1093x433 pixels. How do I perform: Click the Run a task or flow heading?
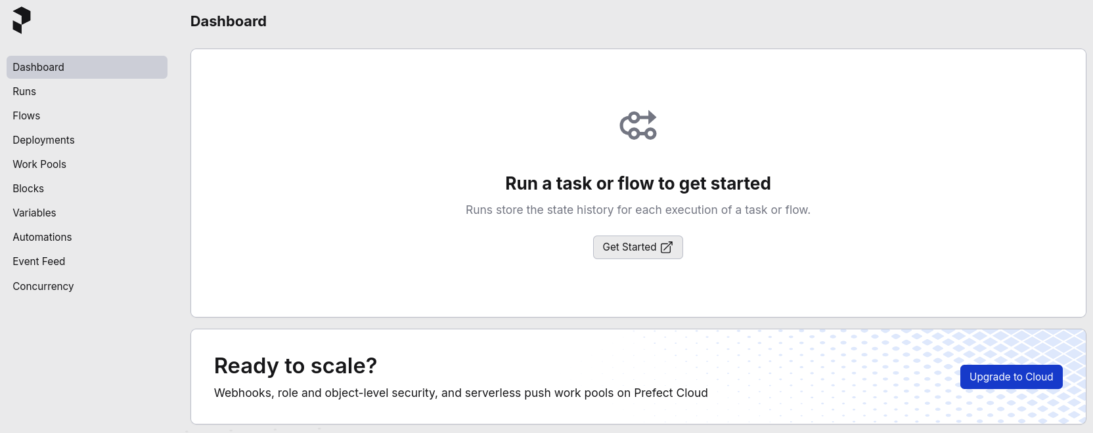click(x=638, y=184)
